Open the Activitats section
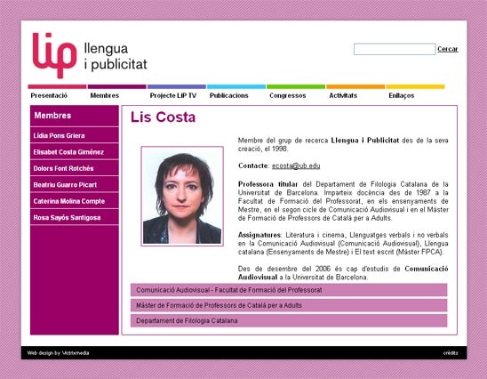 [343, 95]
